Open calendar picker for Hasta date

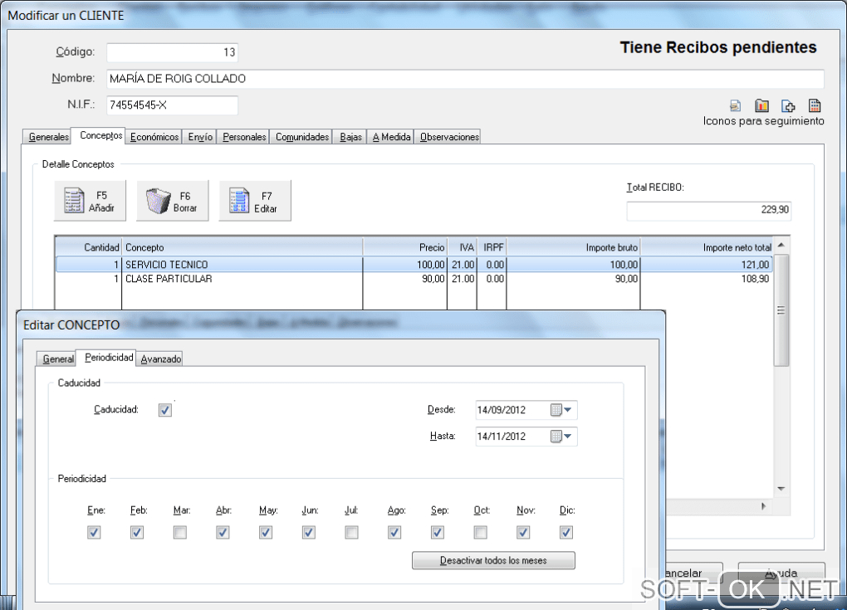pos(561,437)
